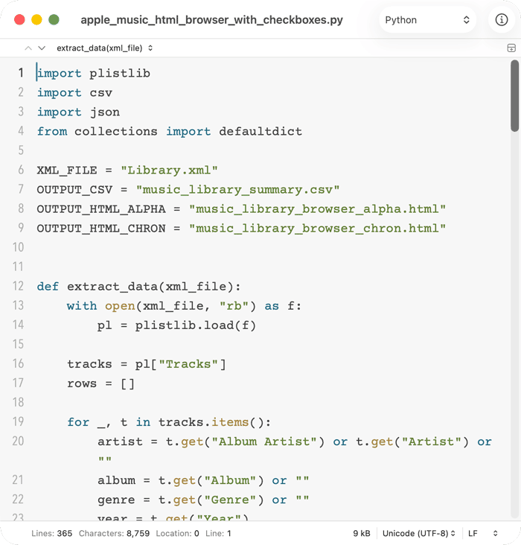Click line number 20 in the gutter

click(18, 441)
